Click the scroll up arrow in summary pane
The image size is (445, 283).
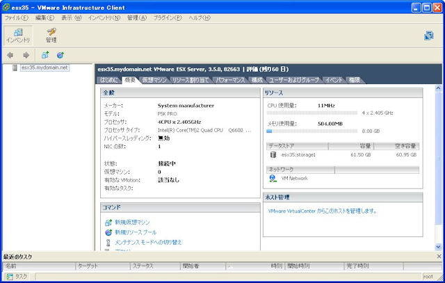438,88
